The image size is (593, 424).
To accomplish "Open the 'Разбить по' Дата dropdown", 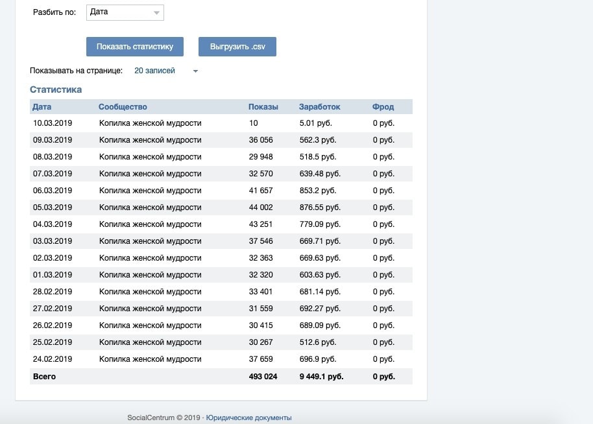I will (125, 12).
